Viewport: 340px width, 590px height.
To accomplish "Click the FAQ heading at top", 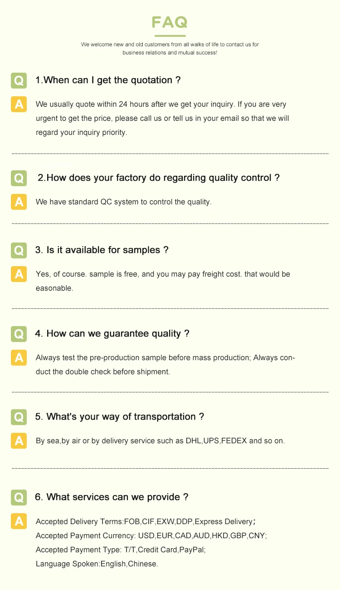I will (170, 22).
